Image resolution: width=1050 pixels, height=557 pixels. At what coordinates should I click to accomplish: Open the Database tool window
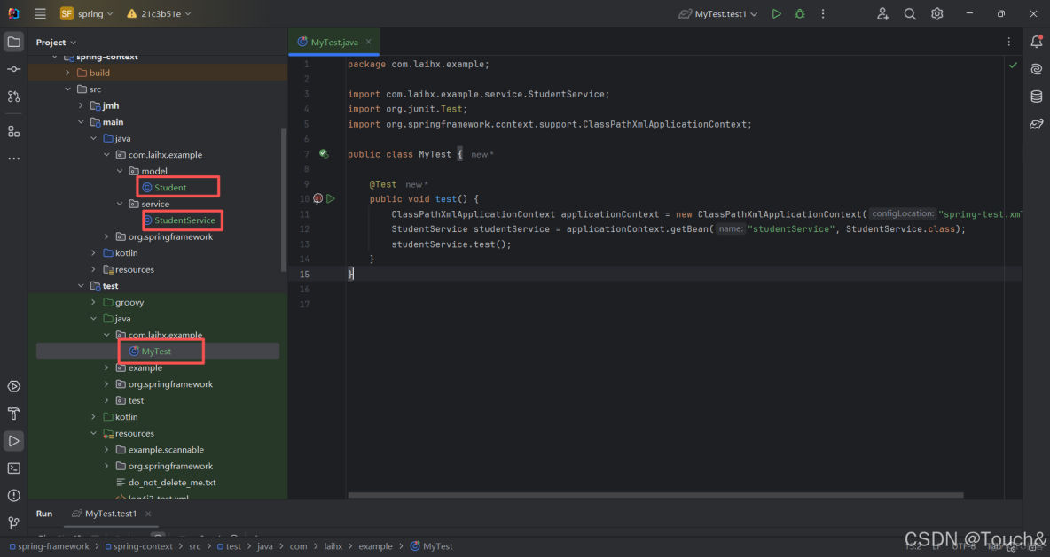pyautogui.click(x=1038, y=97)
